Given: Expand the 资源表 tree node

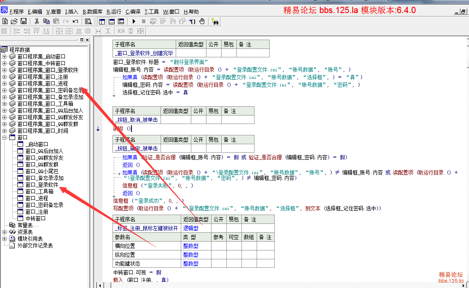Looking at the screenshot, I should point(5,232).
